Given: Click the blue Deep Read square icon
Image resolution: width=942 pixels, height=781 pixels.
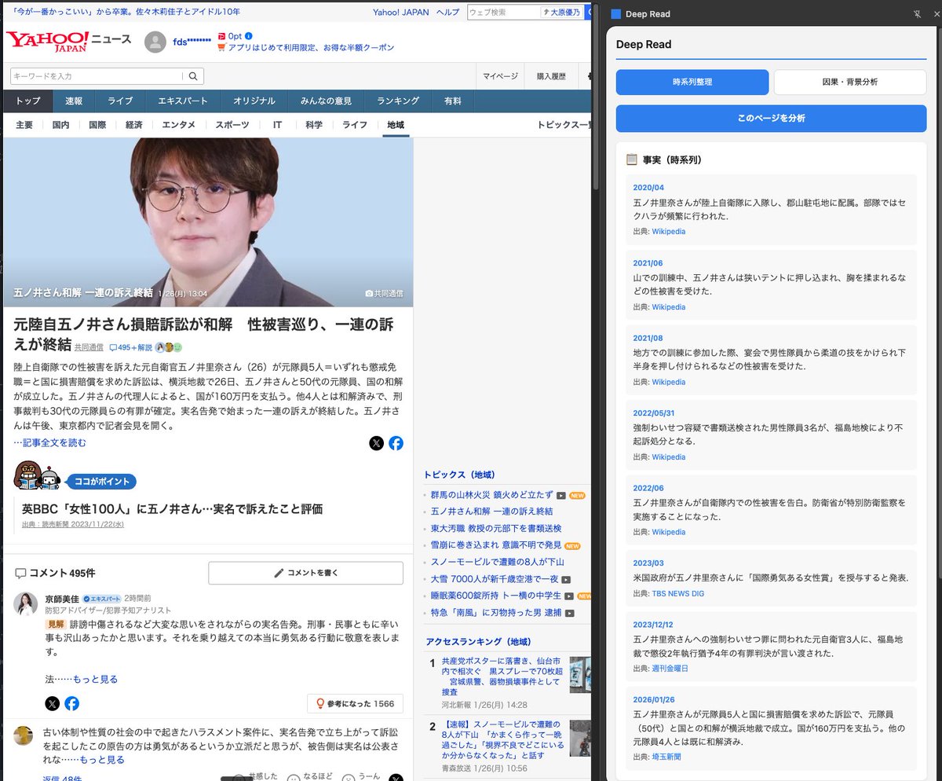Looking at the screenshot, I should [x=615, y=13].
